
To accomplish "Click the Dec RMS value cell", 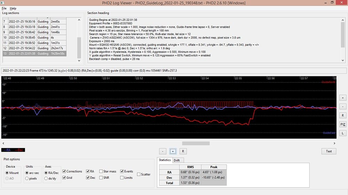I will [x=190, y=177].
